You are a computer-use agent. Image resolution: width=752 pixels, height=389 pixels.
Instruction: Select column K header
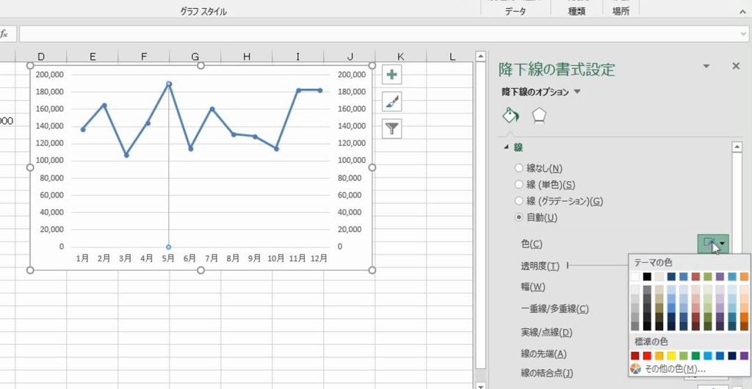[x=400, y=57]
